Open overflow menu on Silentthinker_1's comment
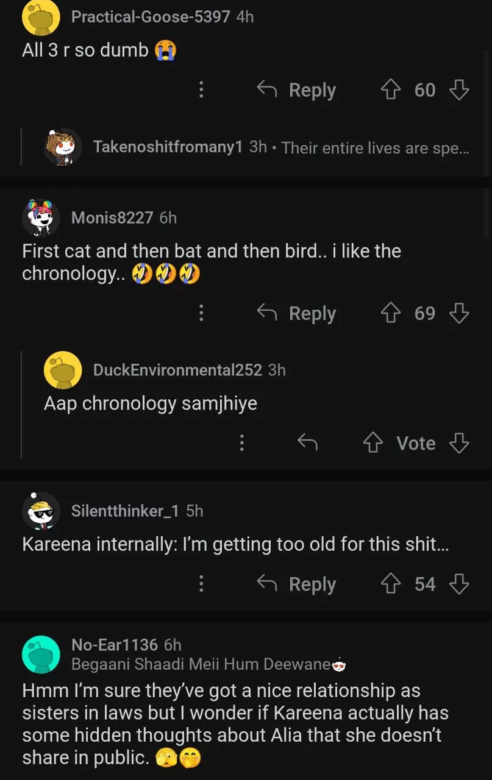Image resolution: width=492 pixels, height=780 pixels. coord(201,584)
